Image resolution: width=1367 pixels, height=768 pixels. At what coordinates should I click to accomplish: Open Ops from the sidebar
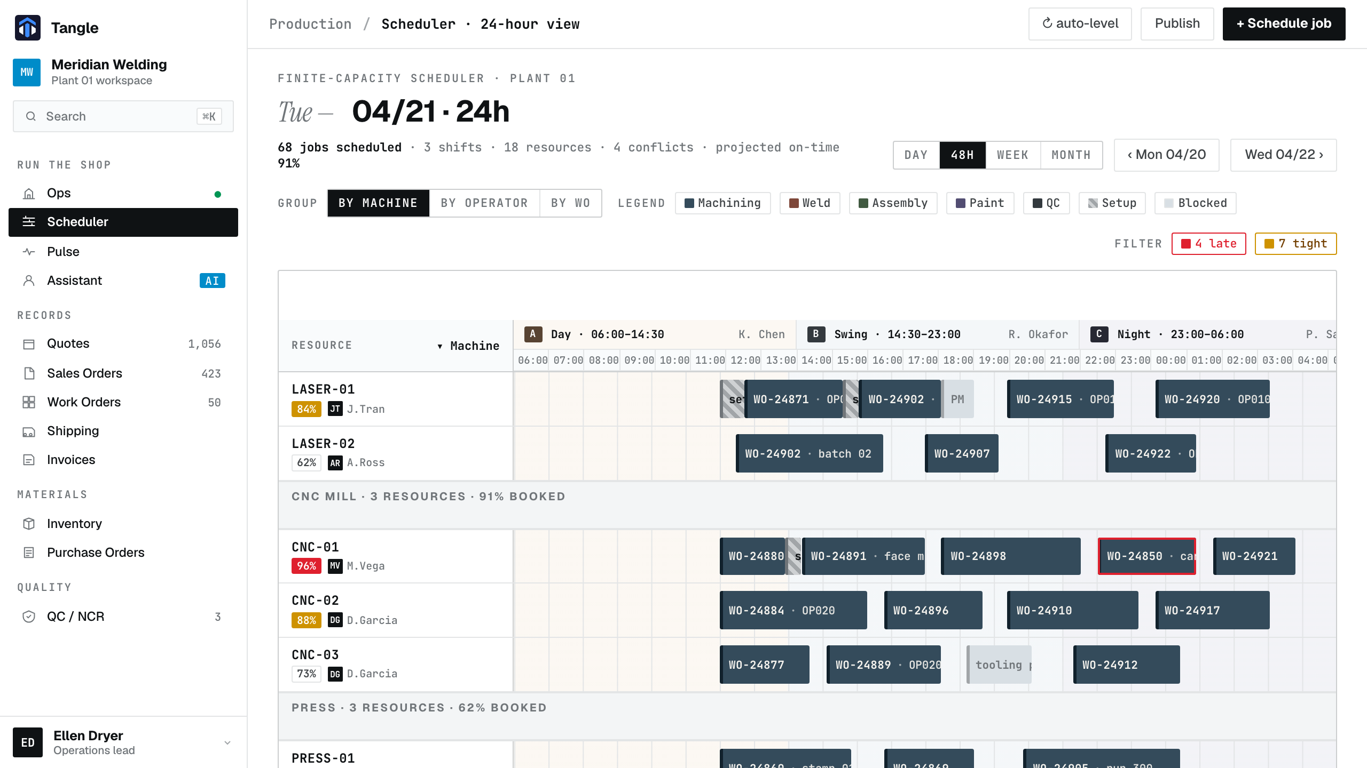123,193
